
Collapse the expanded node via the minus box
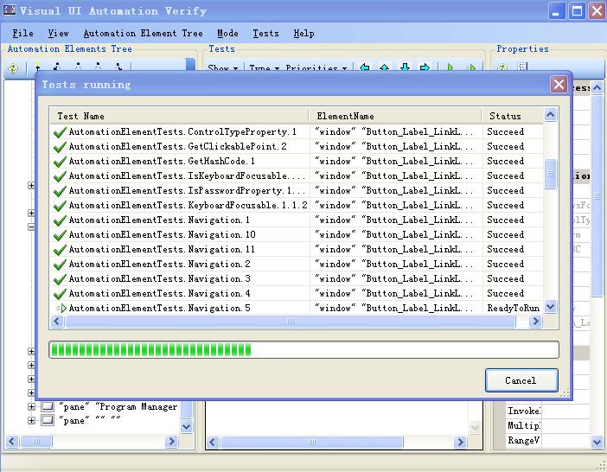(x=31, y=227)
